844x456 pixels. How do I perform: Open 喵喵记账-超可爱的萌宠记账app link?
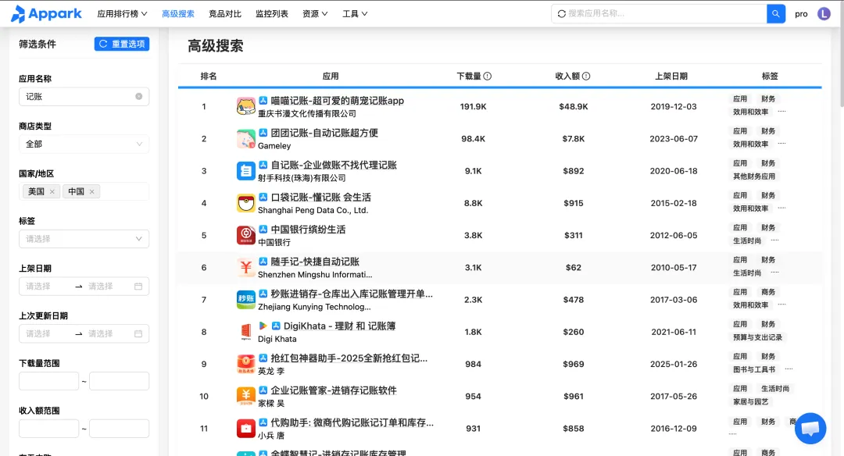tap(337, 101)
